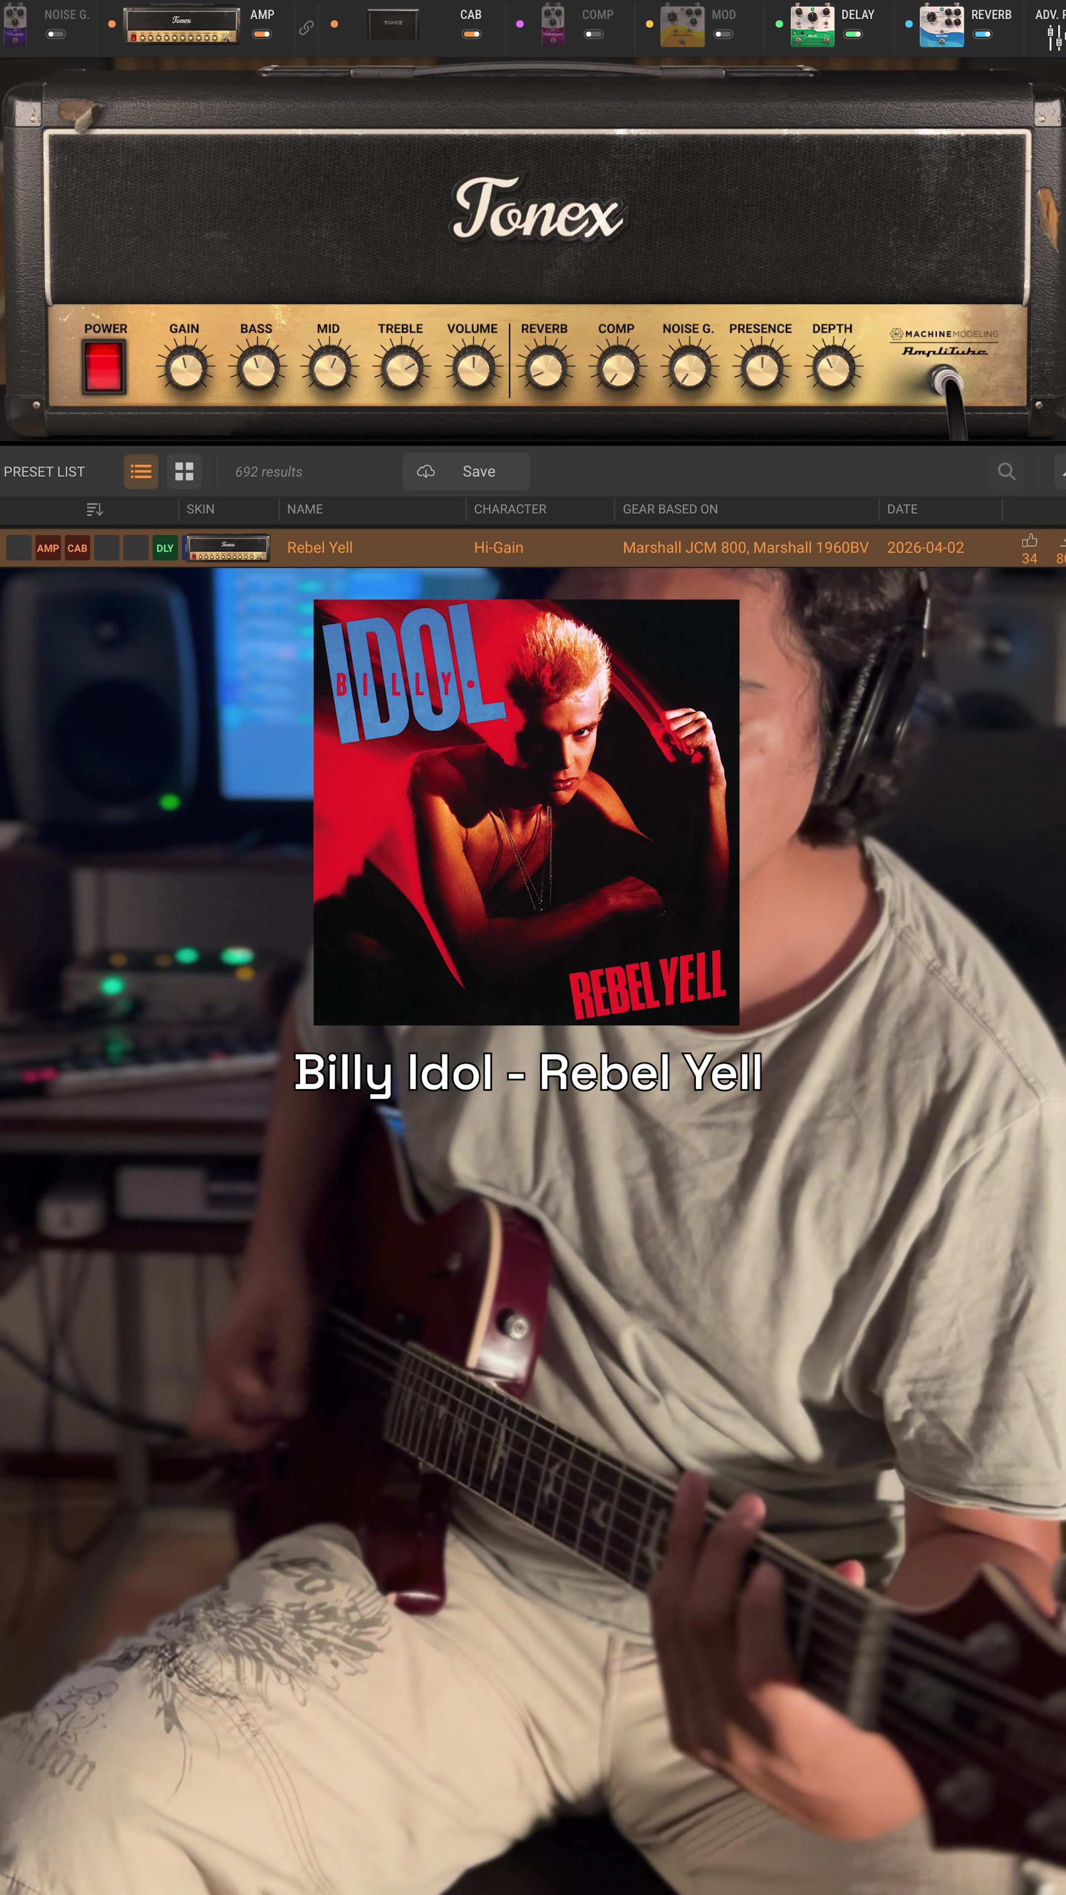Click the PRESENCE knob on the amp
The height and width of the screenshot is (1895, 1066).
[x=761, y=369]
